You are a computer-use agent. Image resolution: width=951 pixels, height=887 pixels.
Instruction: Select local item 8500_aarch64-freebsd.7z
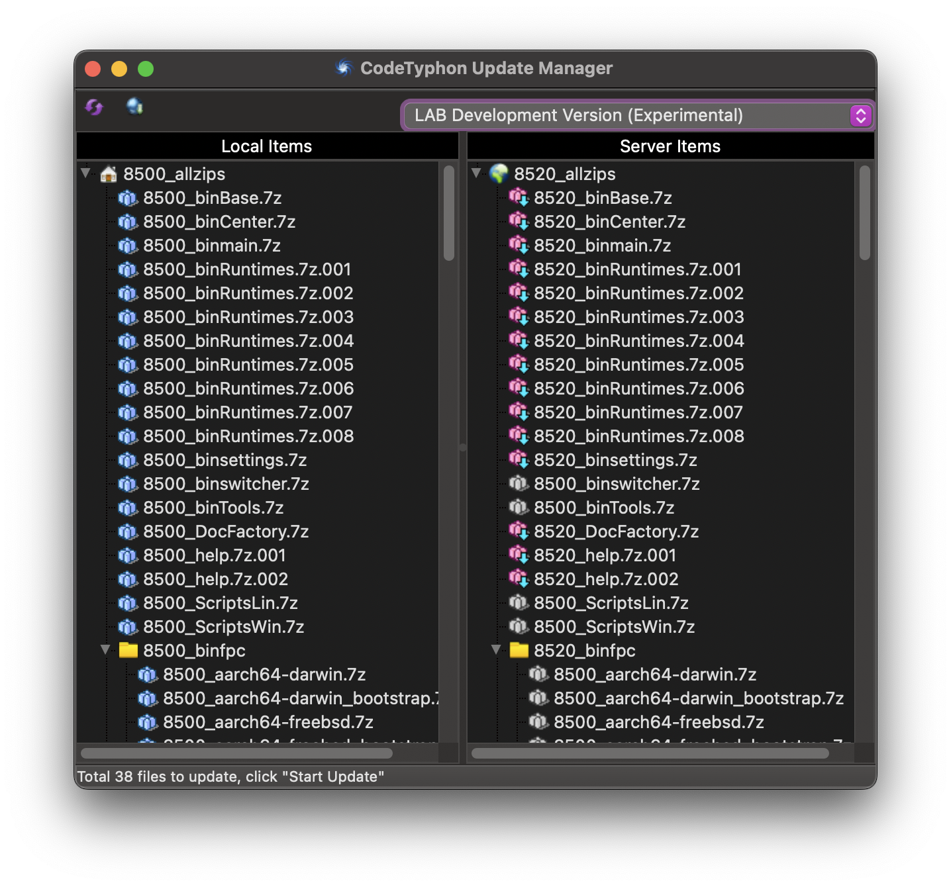[x=268, y=722]
